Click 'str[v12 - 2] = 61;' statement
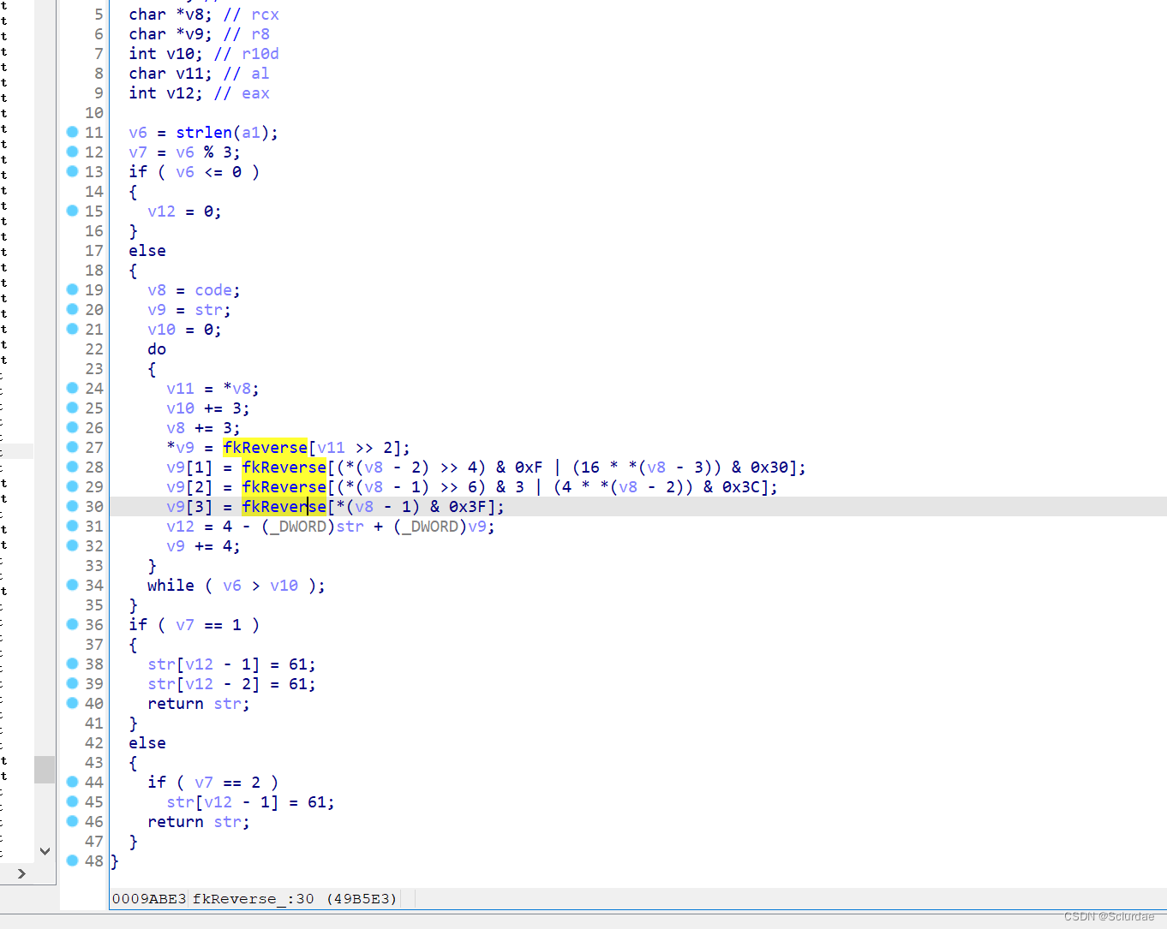Screen dimensions: 1167x929 (231, 684)
